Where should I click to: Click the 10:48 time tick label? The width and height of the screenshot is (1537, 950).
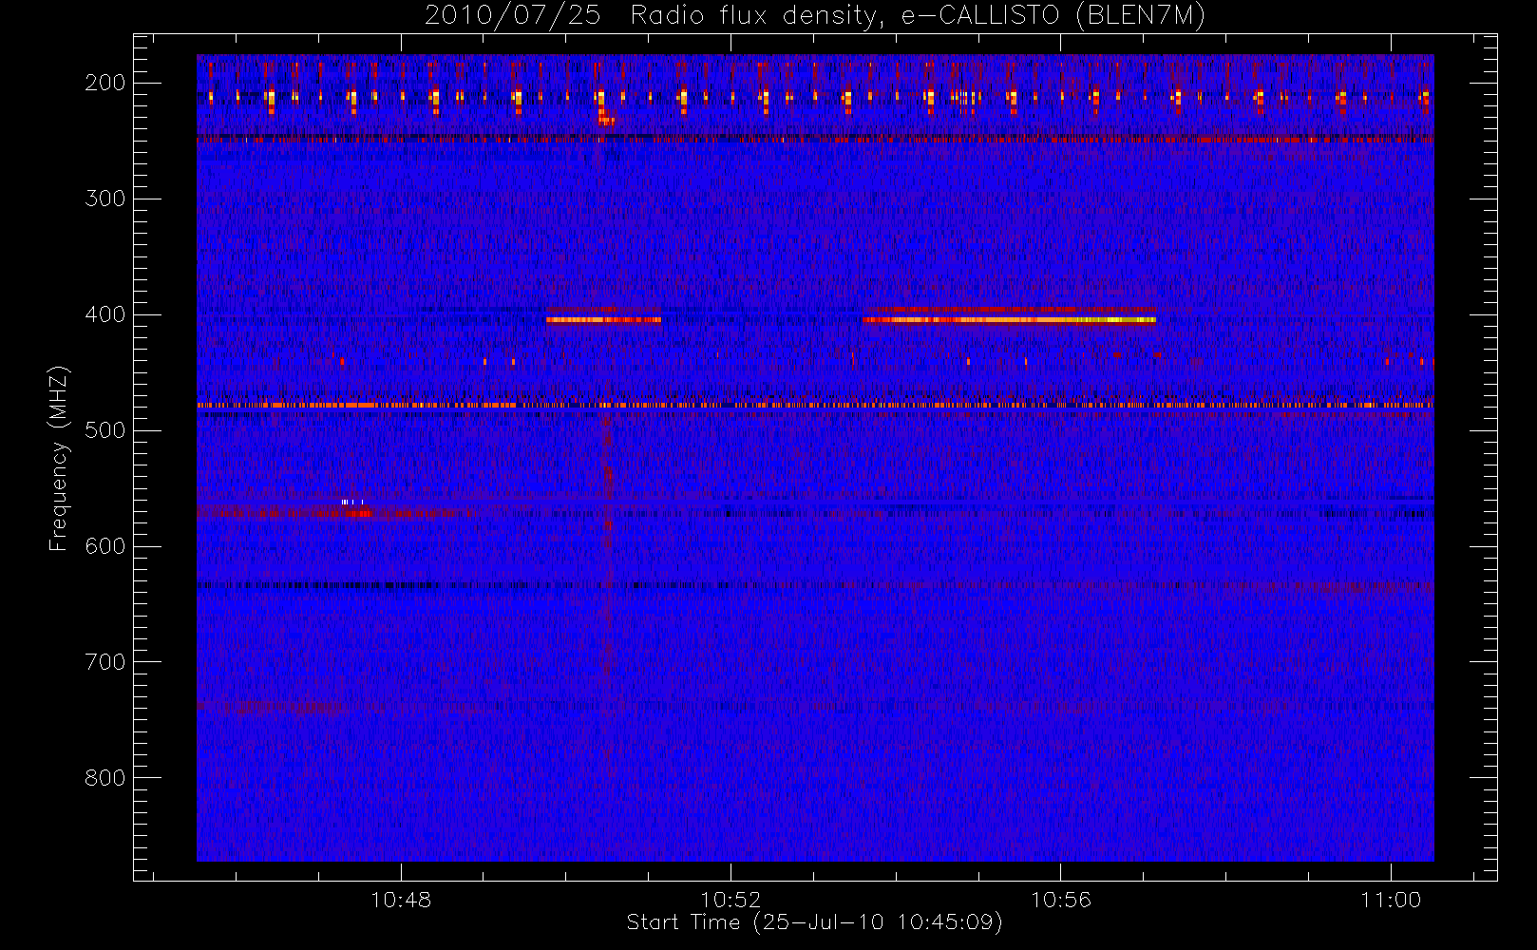(401, 900)
